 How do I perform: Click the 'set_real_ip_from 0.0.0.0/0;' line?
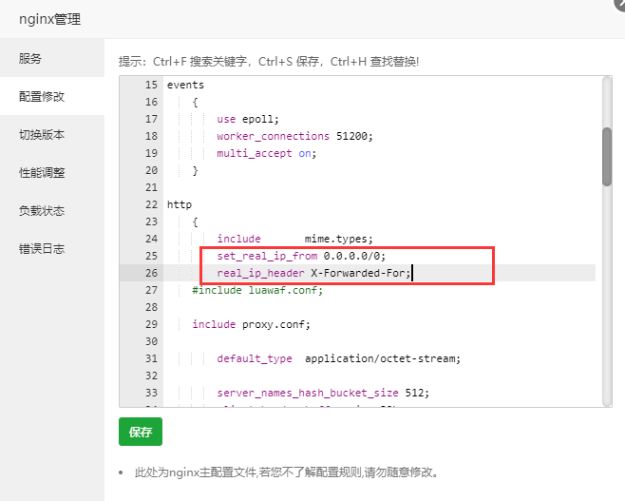301,256
